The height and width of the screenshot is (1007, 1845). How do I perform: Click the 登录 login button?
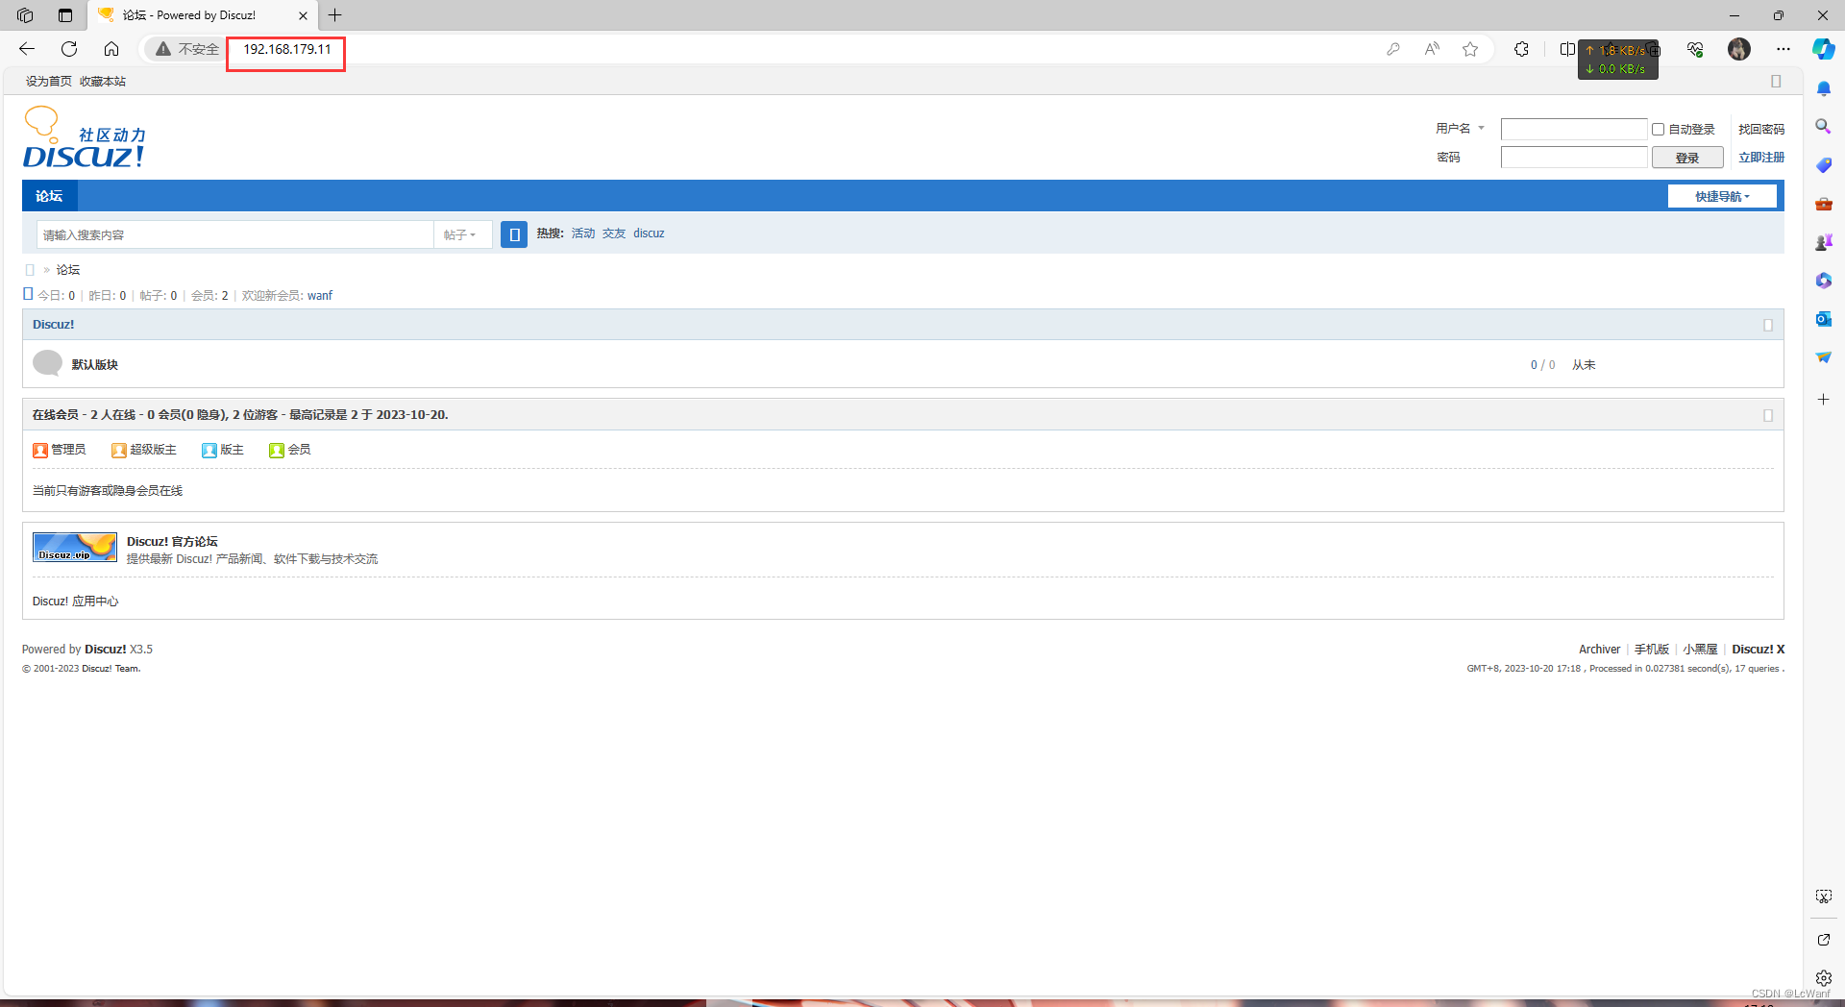[1687, 158]
